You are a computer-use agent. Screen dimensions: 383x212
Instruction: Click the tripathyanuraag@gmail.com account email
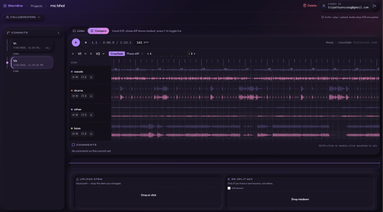(x=348, y=7)
